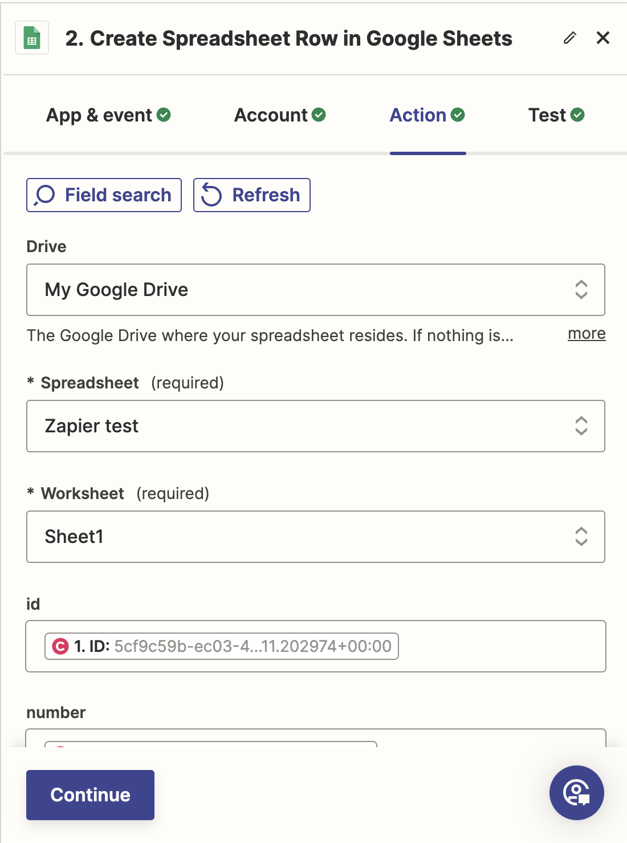Click the green checkmark beside Test

click(577, 115)
